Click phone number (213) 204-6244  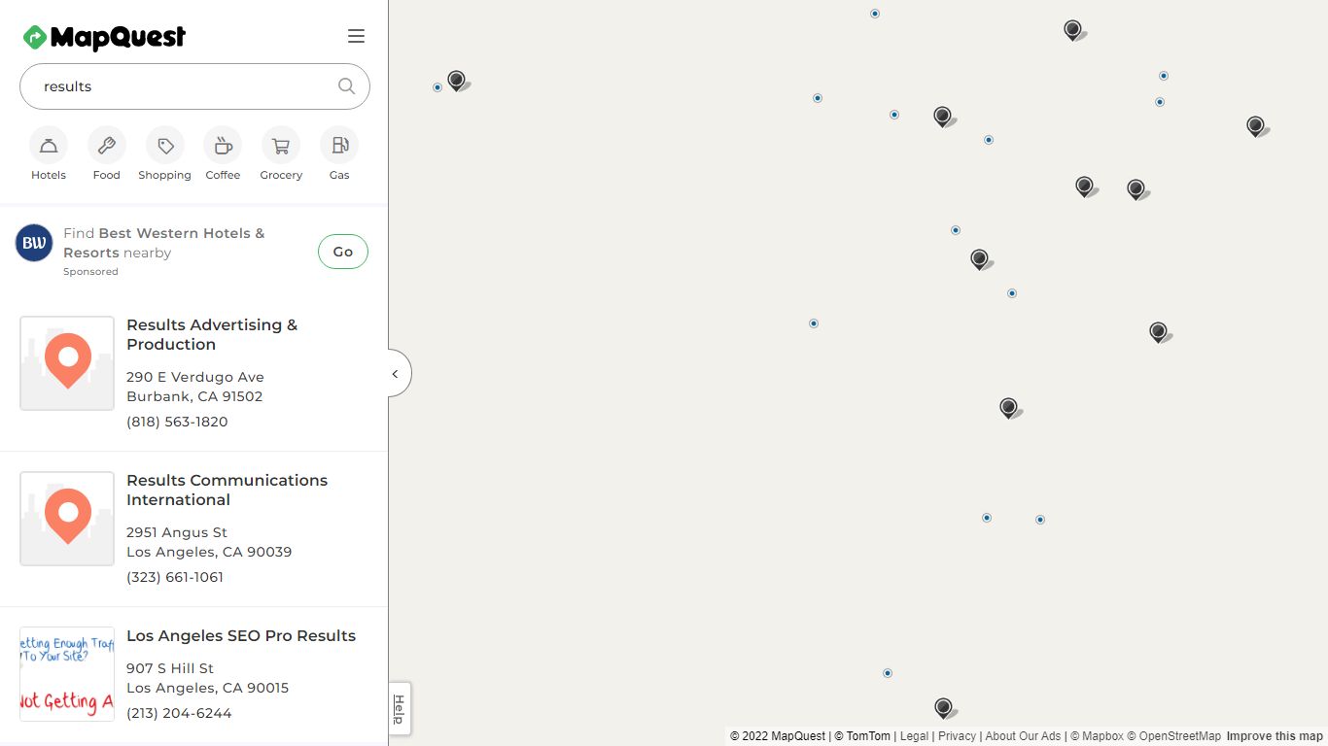[x=179, y=713]
